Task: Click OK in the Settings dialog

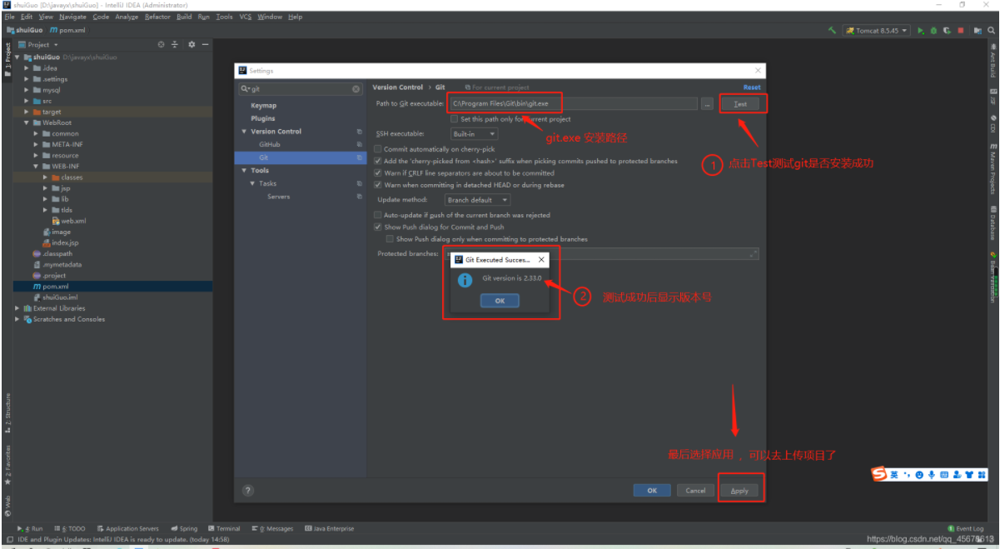Action: [652, 491]
